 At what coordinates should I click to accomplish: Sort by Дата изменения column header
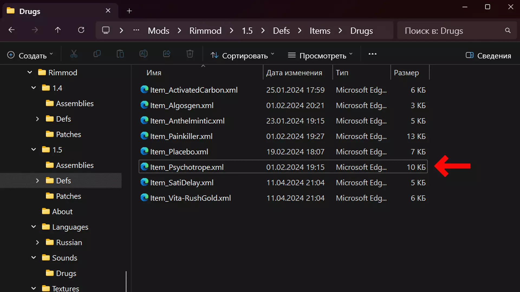pyautogui.click(x=294, y=73)
